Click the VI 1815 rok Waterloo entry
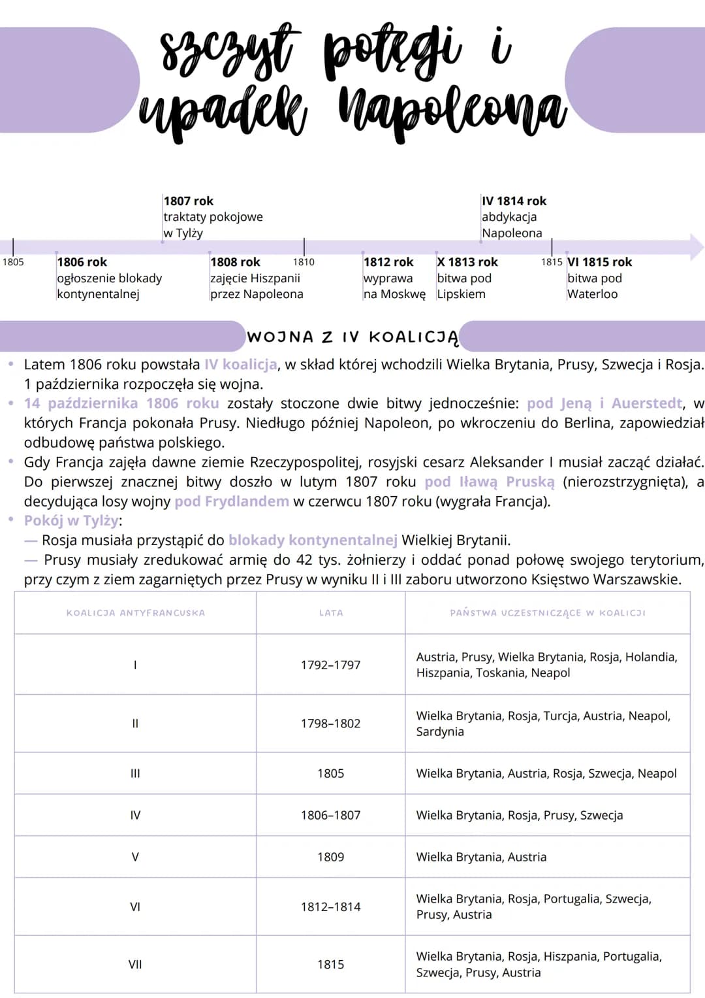 click(599, 278)
